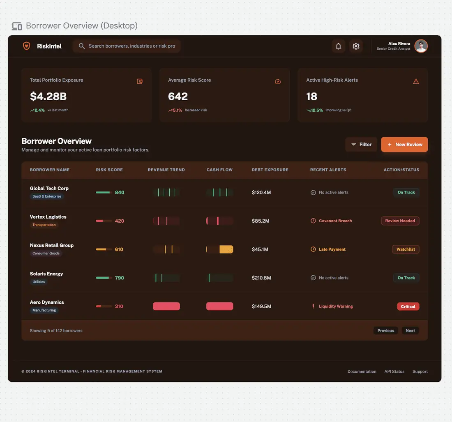Select the Nexus Retail Group borrower name
Screen dimensions: 452x422
click(x=52, y=245)
